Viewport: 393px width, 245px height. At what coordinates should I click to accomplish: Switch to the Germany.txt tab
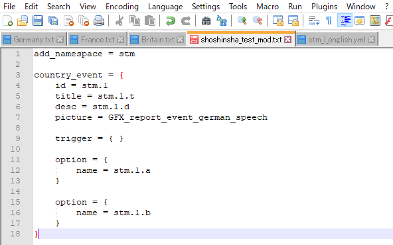pos(34,40)
